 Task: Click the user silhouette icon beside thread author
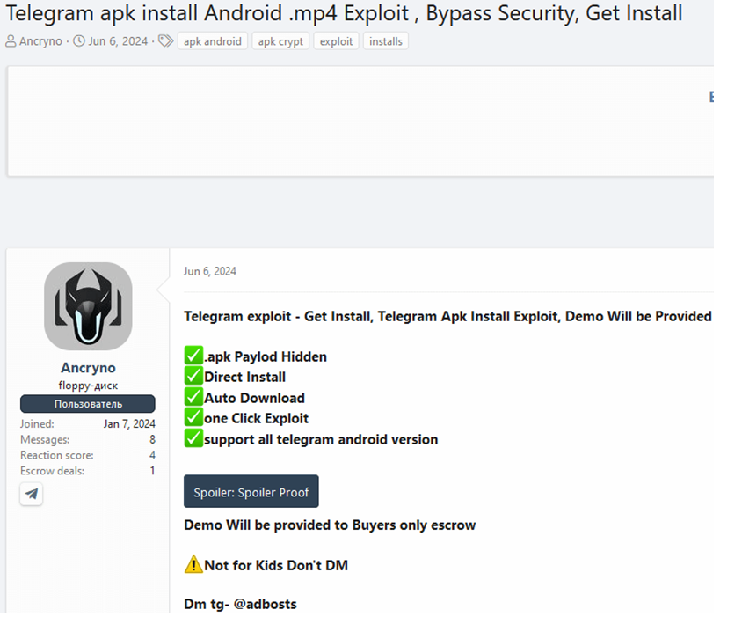11,41
